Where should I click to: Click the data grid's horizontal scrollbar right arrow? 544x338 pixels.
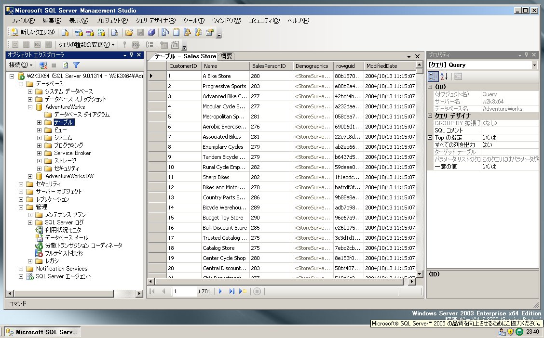click(412, 282)
